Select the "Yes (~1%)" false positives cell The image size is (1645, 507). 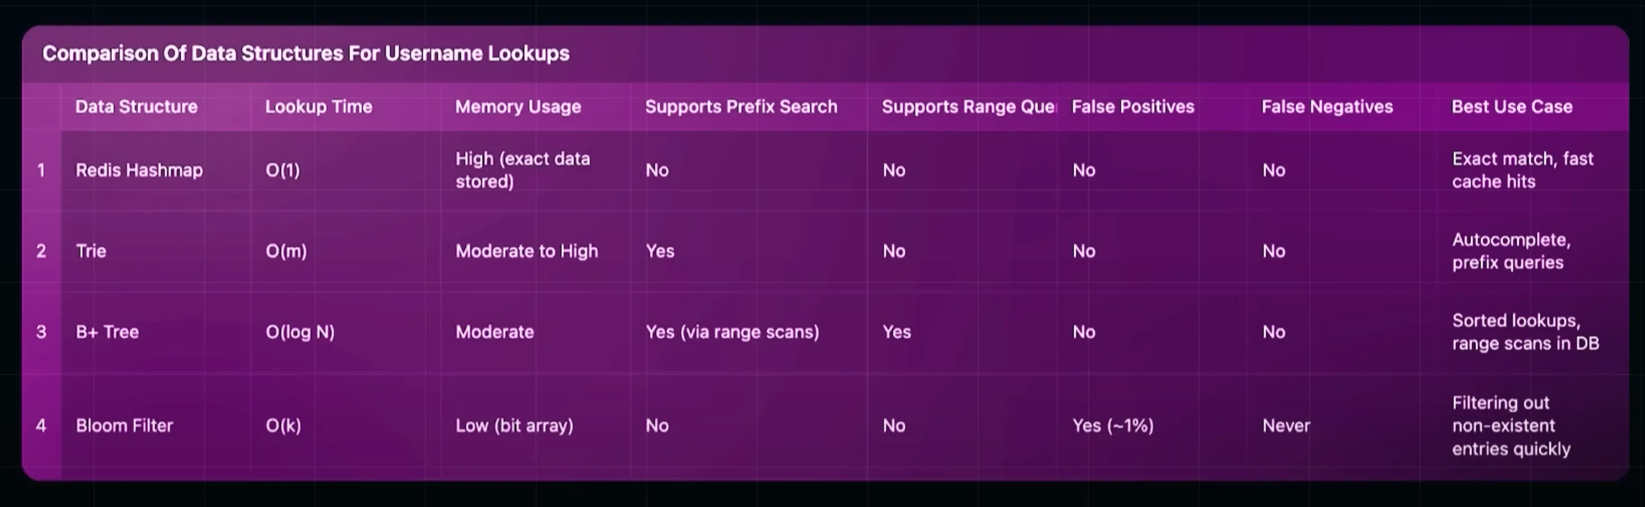pos(1112,426)
